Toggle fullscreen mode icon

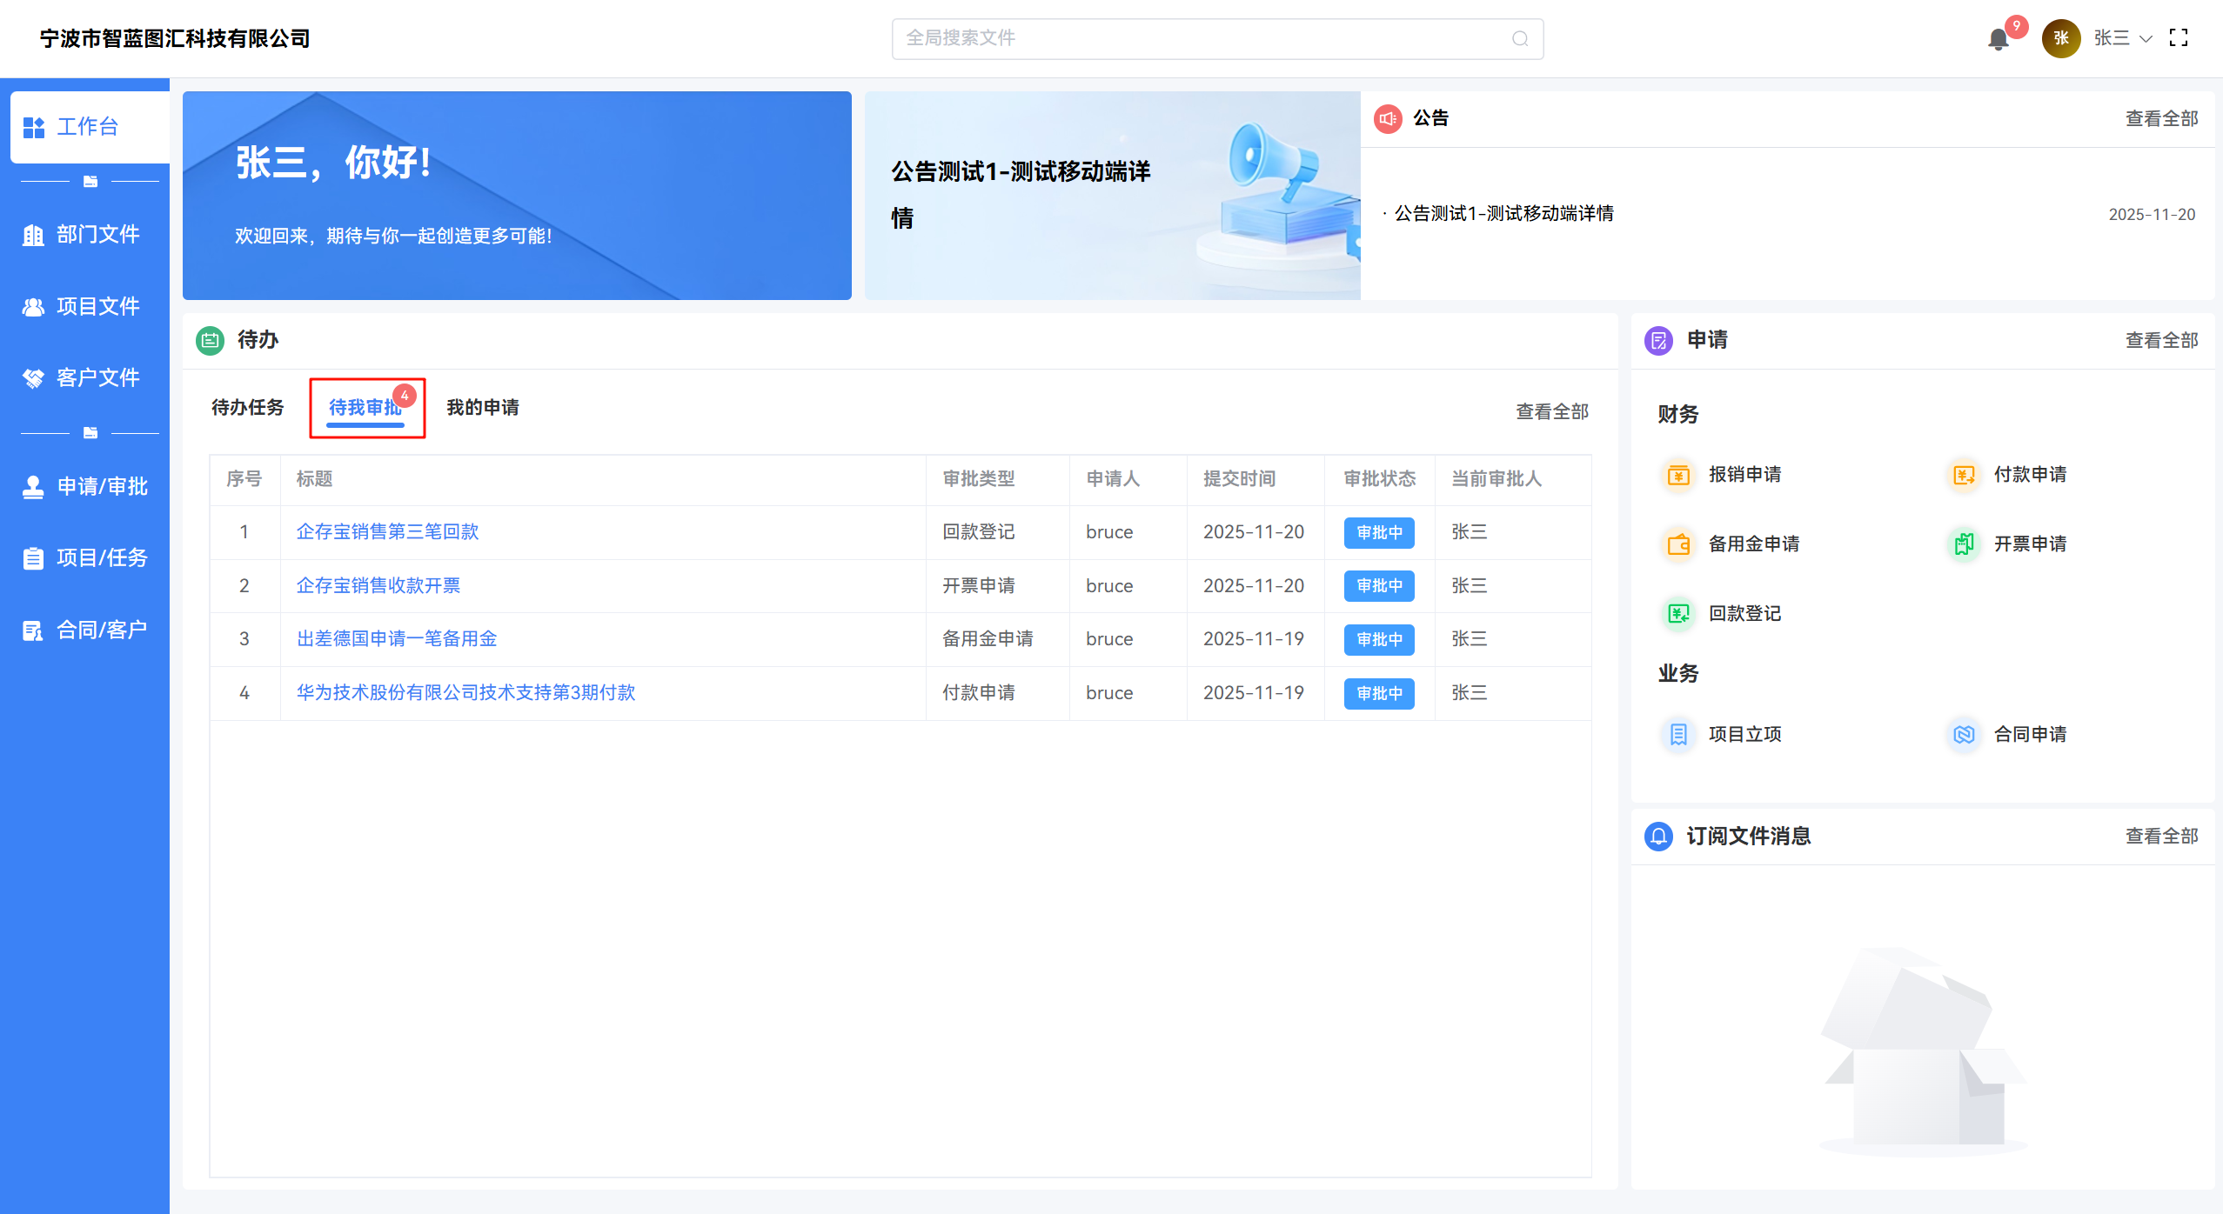(2179, 38)
